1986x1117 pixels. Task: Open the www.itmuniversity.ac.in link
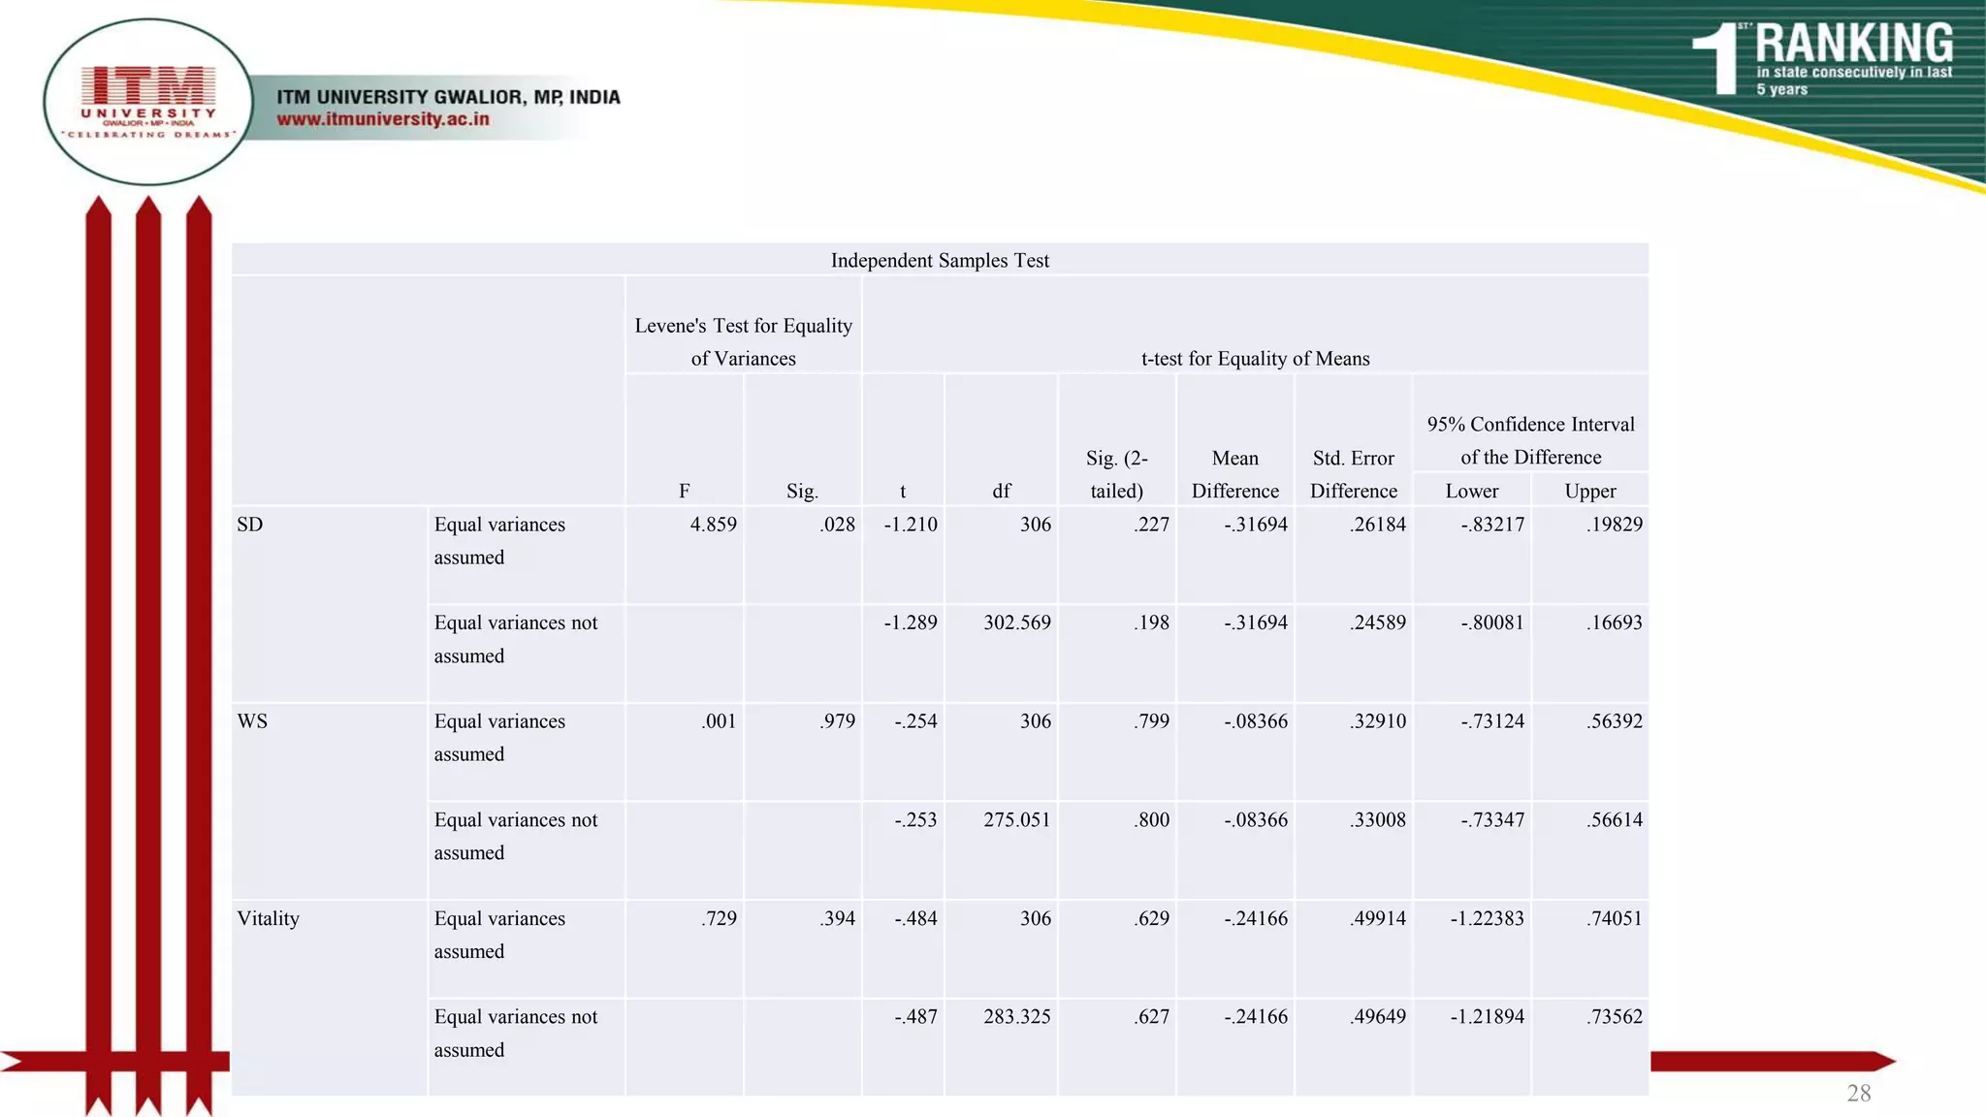coord(383,119)
